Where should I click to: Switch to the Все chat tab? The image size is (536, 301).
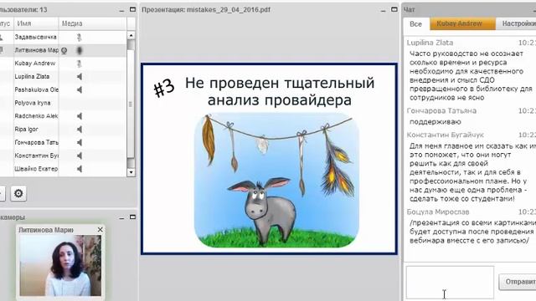click(x=415, y=24)
